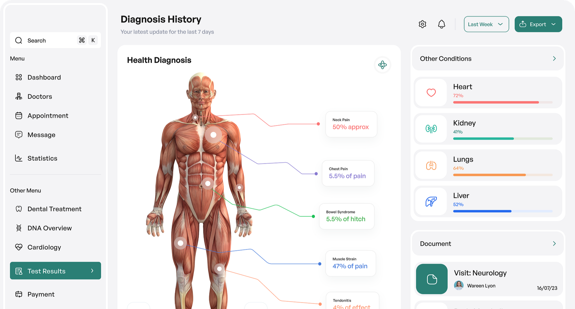Click the Heart condition icon
Screen dimensions: 575x309
click(x=431, y=93)
